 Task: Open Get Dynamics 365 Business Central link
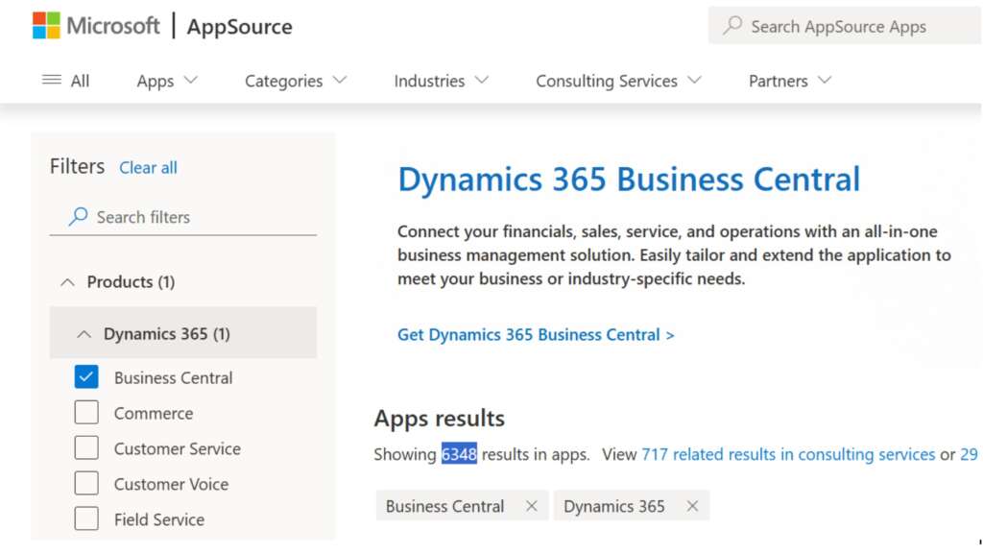(536, 335)
